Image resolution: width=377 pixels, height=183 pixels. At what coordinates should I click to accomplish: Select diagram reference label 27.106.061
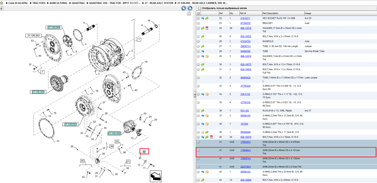71,124
